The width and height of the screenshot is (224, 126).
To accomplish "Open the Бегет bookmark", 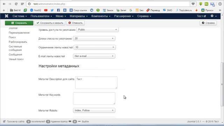I will 121,10.
